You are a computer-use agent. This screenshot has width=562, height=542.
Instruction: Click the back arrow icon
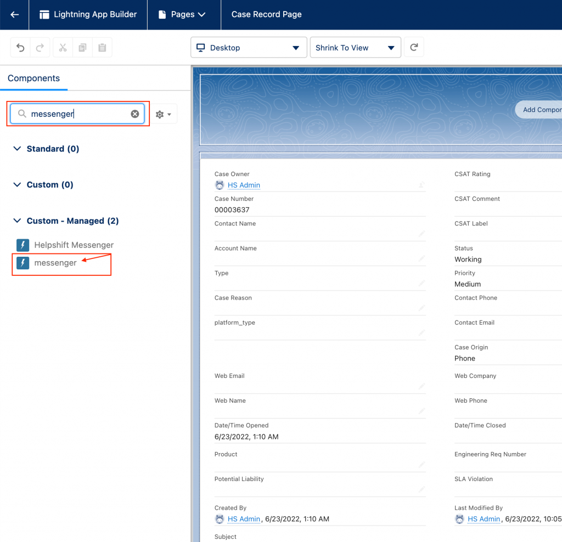[15, 15]
